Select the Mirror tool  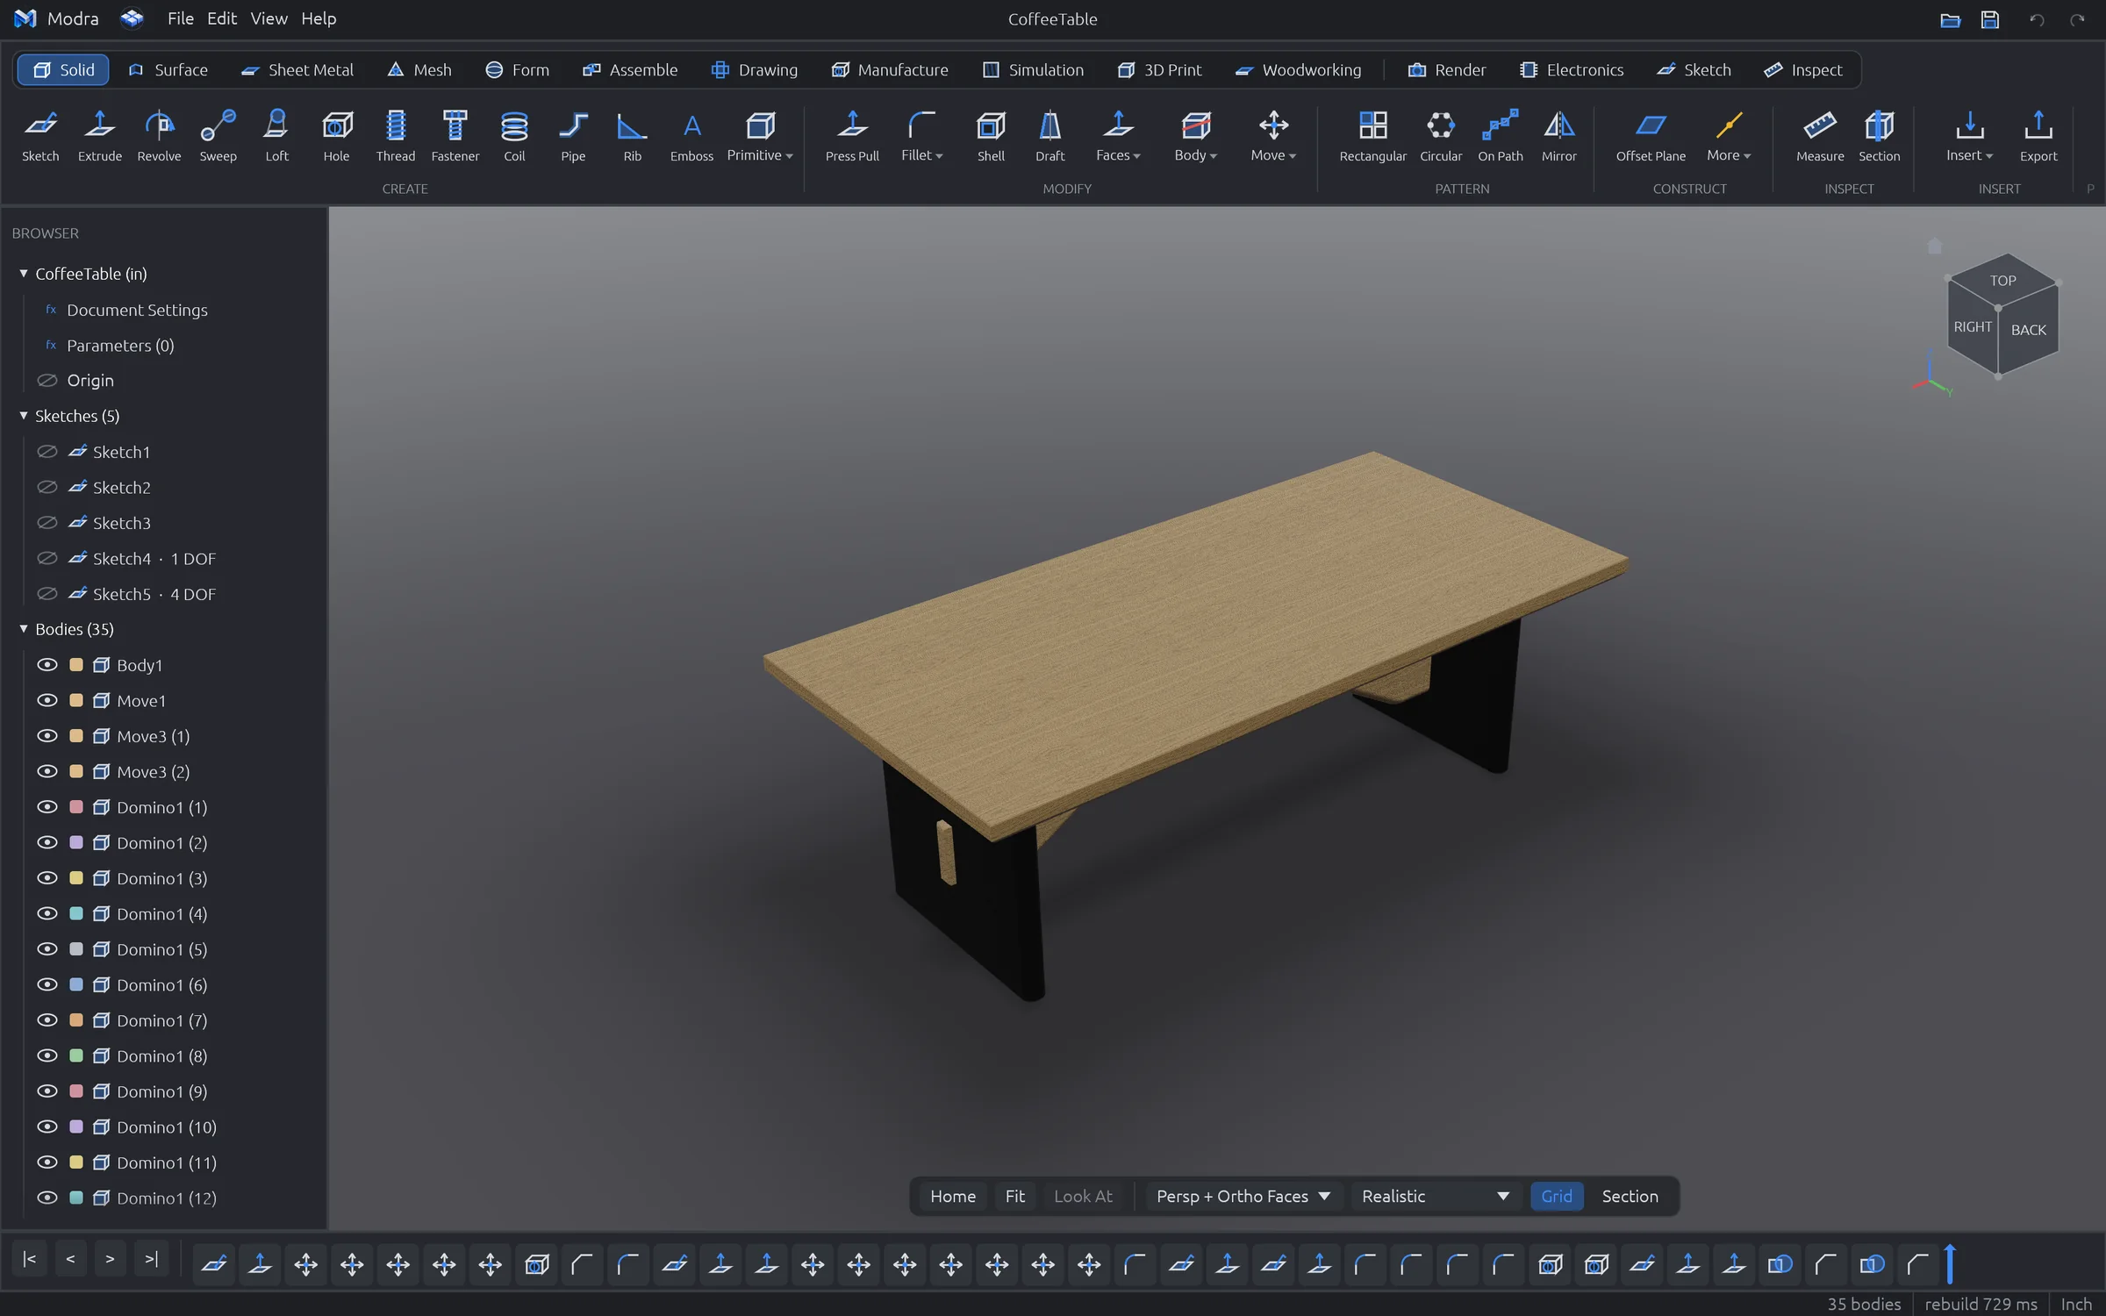tap(1558, 136)
